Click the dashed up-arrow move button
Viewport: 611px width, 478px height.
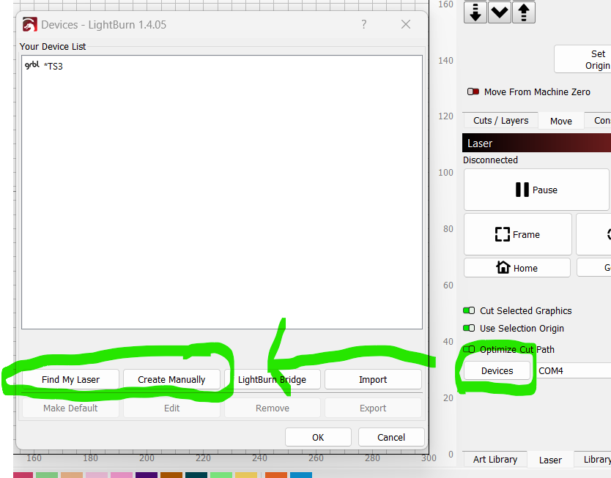tap(524, 12)
